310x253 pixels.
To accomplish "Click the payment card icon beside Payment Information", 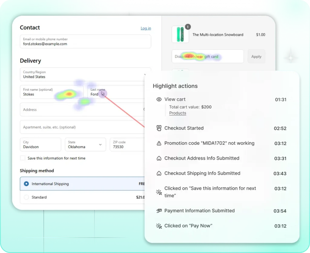I will tap(159, 211).
